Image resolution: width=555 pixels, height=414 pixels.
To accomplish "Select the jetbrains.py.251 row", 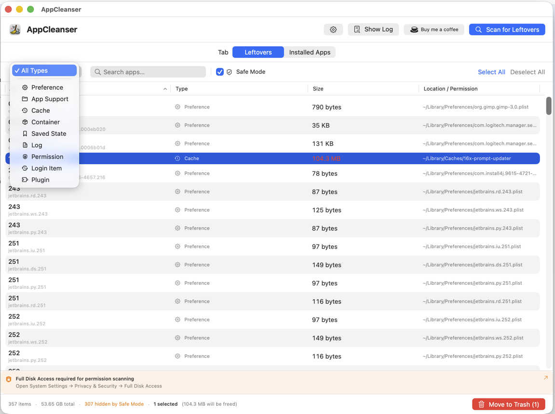I will click(x=272, y=283).
